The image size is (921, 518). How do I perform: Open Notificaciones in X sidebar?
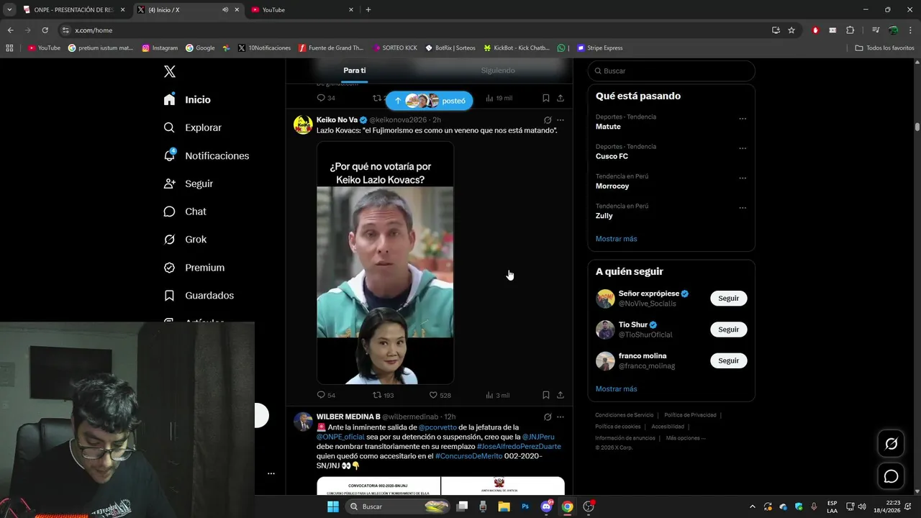click(206, 155)
